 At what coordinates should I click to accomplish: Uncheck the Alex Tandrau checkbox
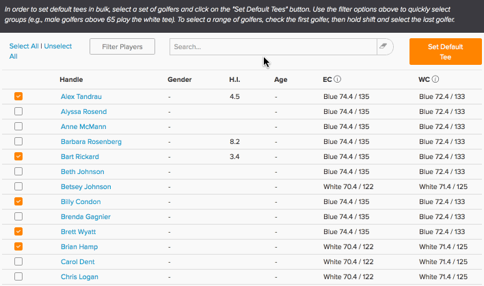point(18,96)
